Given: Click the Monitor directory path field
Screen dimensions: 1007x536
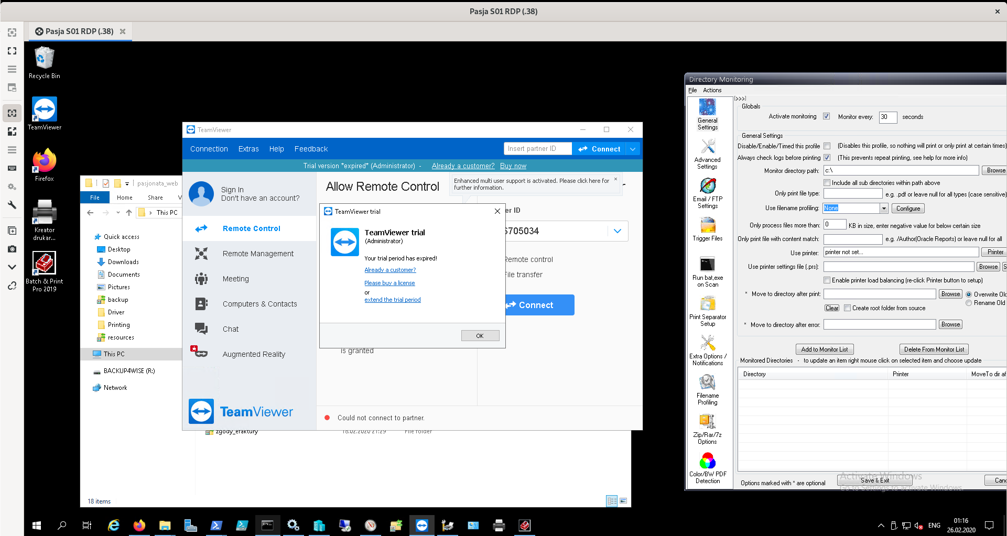Looking at the screenshot, I should coord(901,170).
